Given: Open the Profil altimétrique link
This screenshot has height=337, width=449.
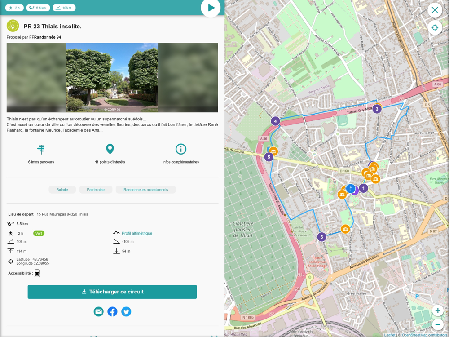Looking at the screenshot, I should 137,233.
